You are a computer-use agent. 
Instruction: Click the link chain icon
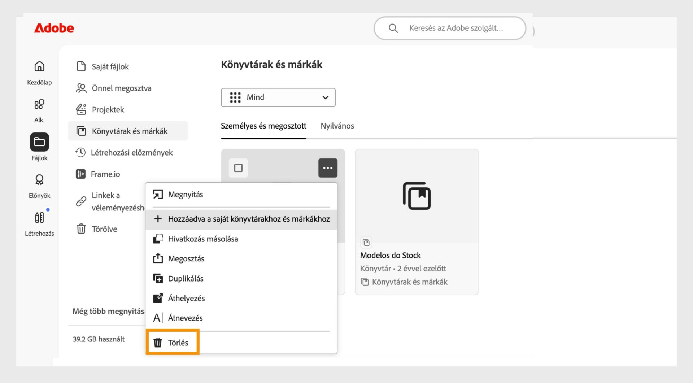point(81,201)
